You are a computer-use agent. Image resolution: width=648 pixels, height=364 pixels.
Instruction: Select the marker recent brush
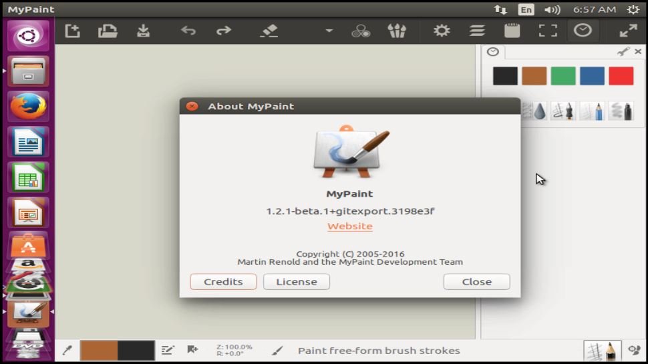tap(621, 111)
